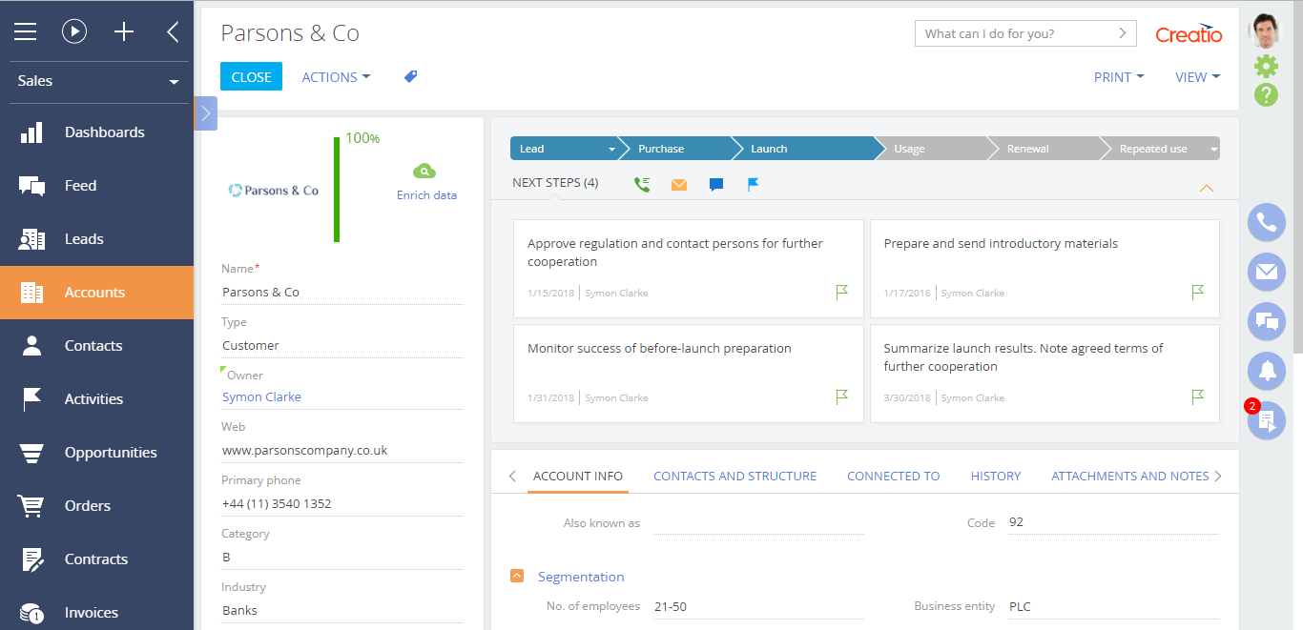Click the run process play icon

pyautogui.click(x=74, y=31)
